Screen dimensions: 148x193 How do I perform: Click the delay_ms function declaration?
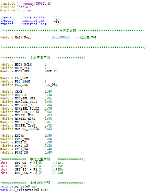tap(19, 187)
